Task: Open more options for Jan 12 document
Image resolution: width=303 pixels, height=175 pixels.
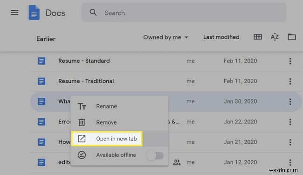Action: 290,162
